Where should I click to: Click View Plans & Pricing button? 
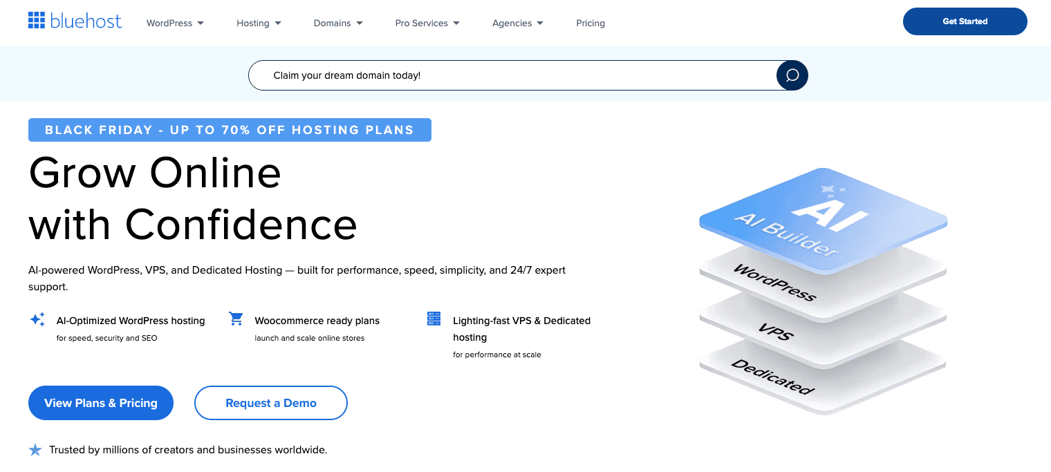[101, 403]
